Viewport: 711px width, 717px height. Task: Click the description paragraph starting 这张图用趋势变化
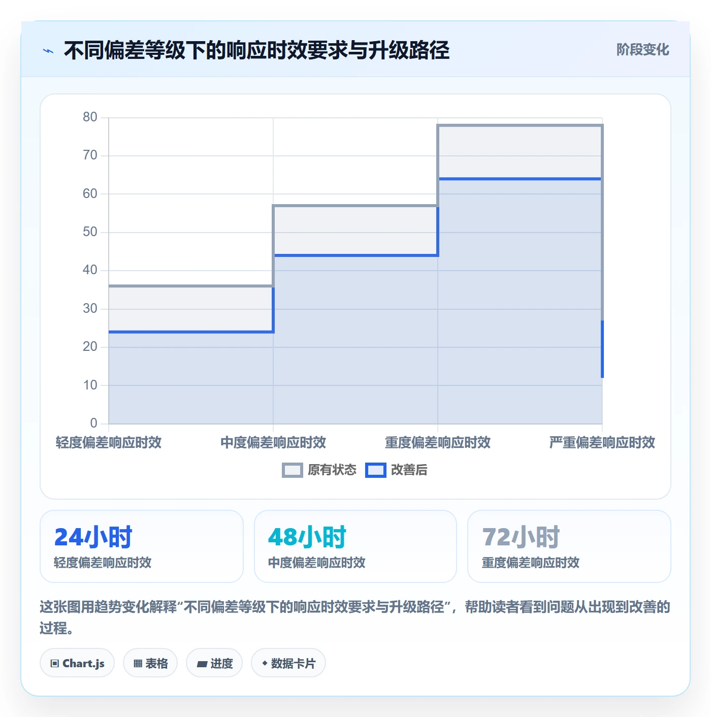point(355,617)
